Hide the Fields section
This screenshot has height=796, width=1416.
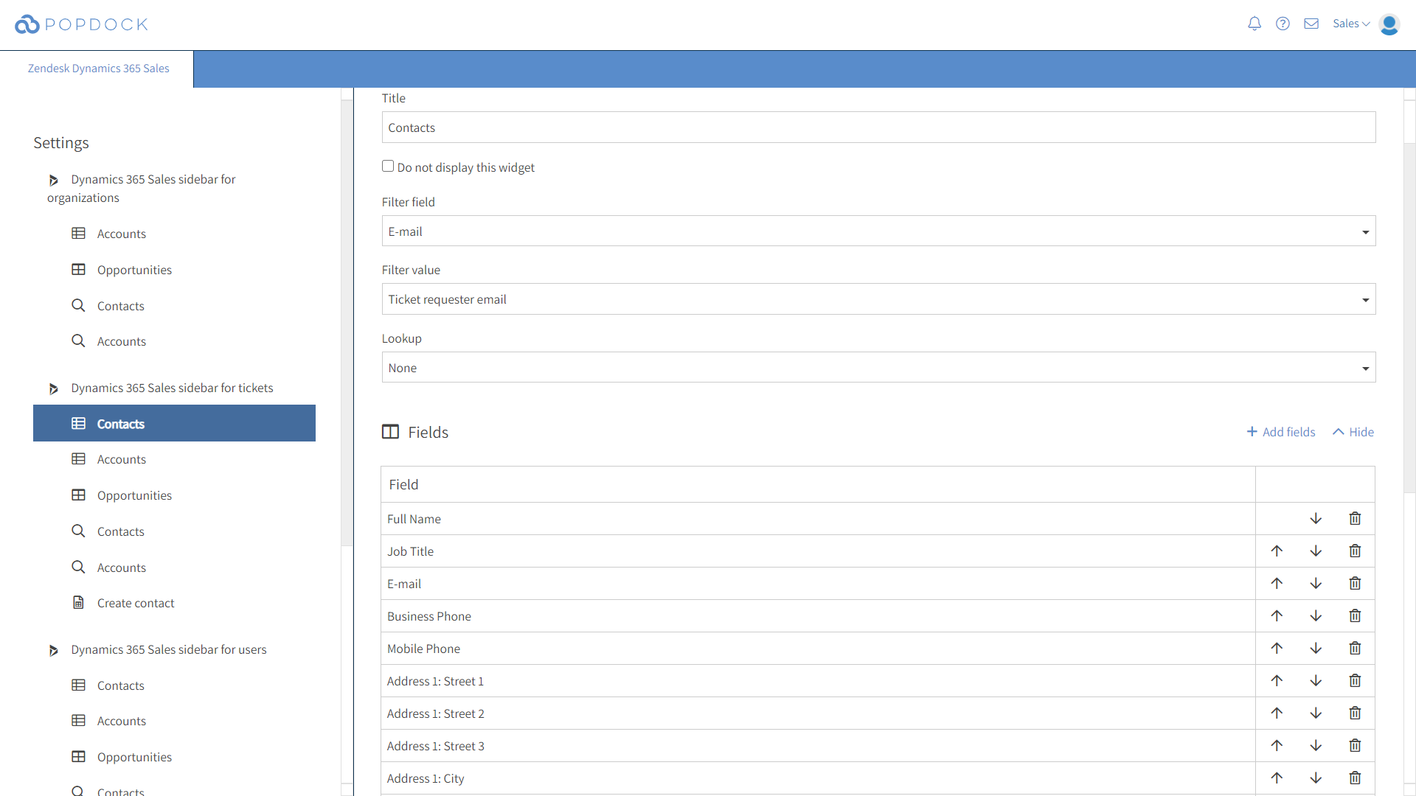tap(1353, 432)
